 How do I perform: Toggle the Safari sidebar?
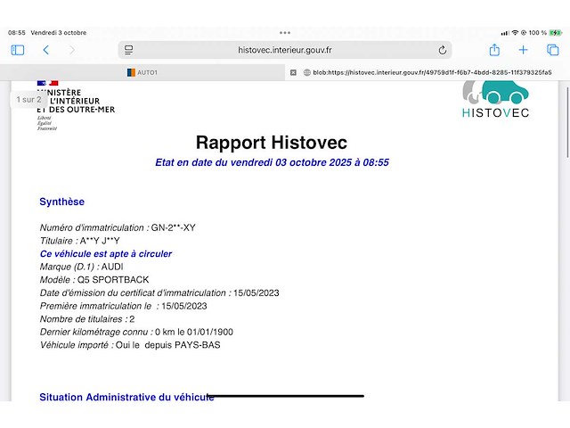tap(17, 50)
